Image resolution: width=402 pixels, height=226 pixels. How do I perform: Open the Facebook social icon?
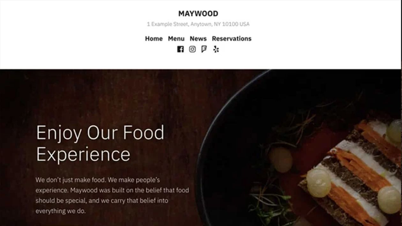(180, 49)
